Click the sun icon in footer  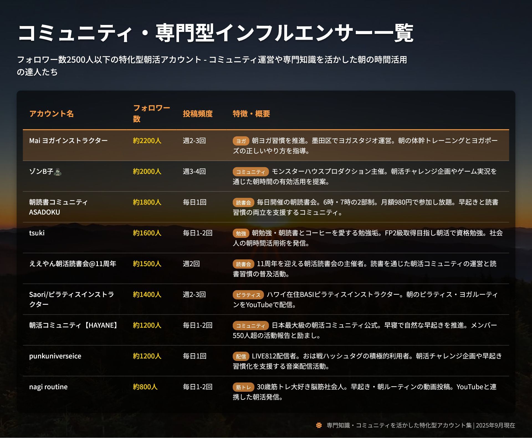pos(319,425)
